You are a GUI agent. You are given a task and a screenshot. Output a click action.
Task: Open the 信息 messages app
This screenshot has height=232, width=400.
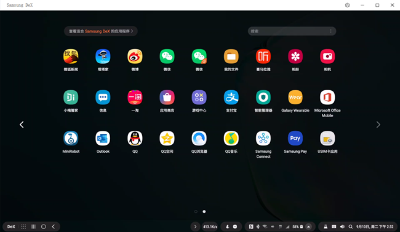pyautogui.click(x=103, y=98)
